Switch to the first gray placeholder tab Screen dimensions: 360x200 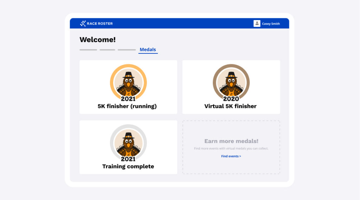(88, 50)
